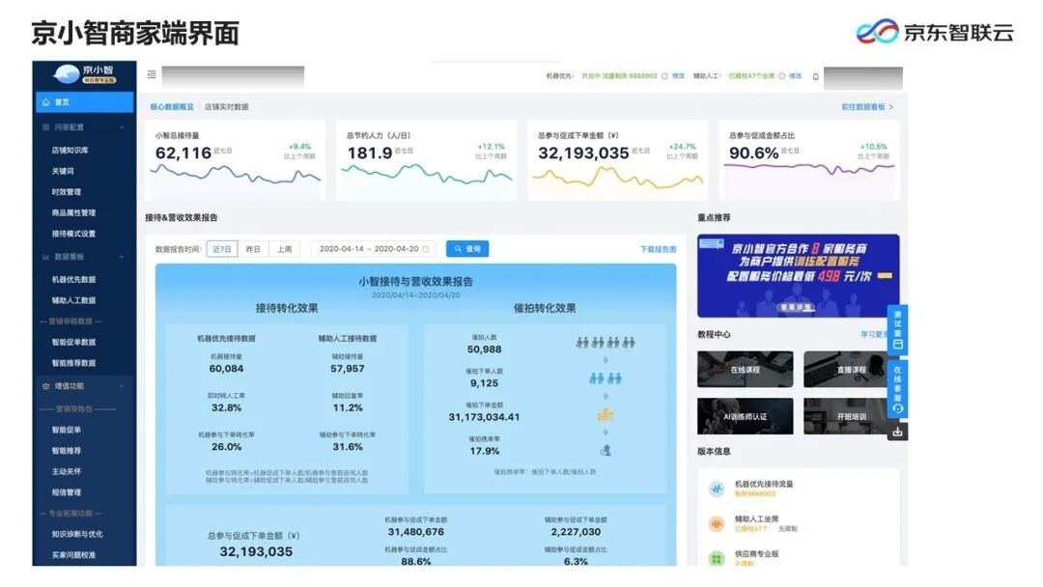Click the 小智总接待量 62,116 card
Screen dimensions: 1043x587
tap(236, 160)
